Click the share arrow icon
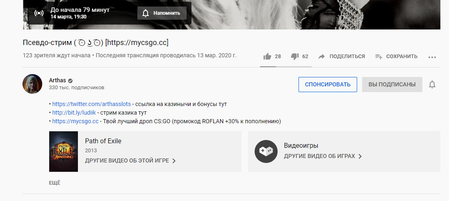 (x=321, y=56)
